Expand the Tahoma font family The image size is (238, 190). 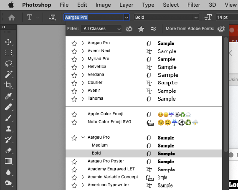coord(83,99)
